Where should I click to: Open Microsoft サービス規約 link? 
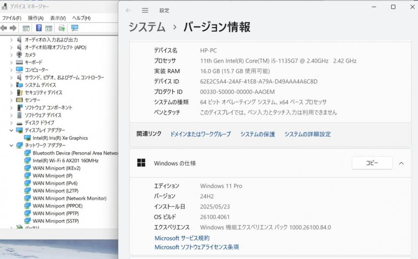click(x=182, y=238)
